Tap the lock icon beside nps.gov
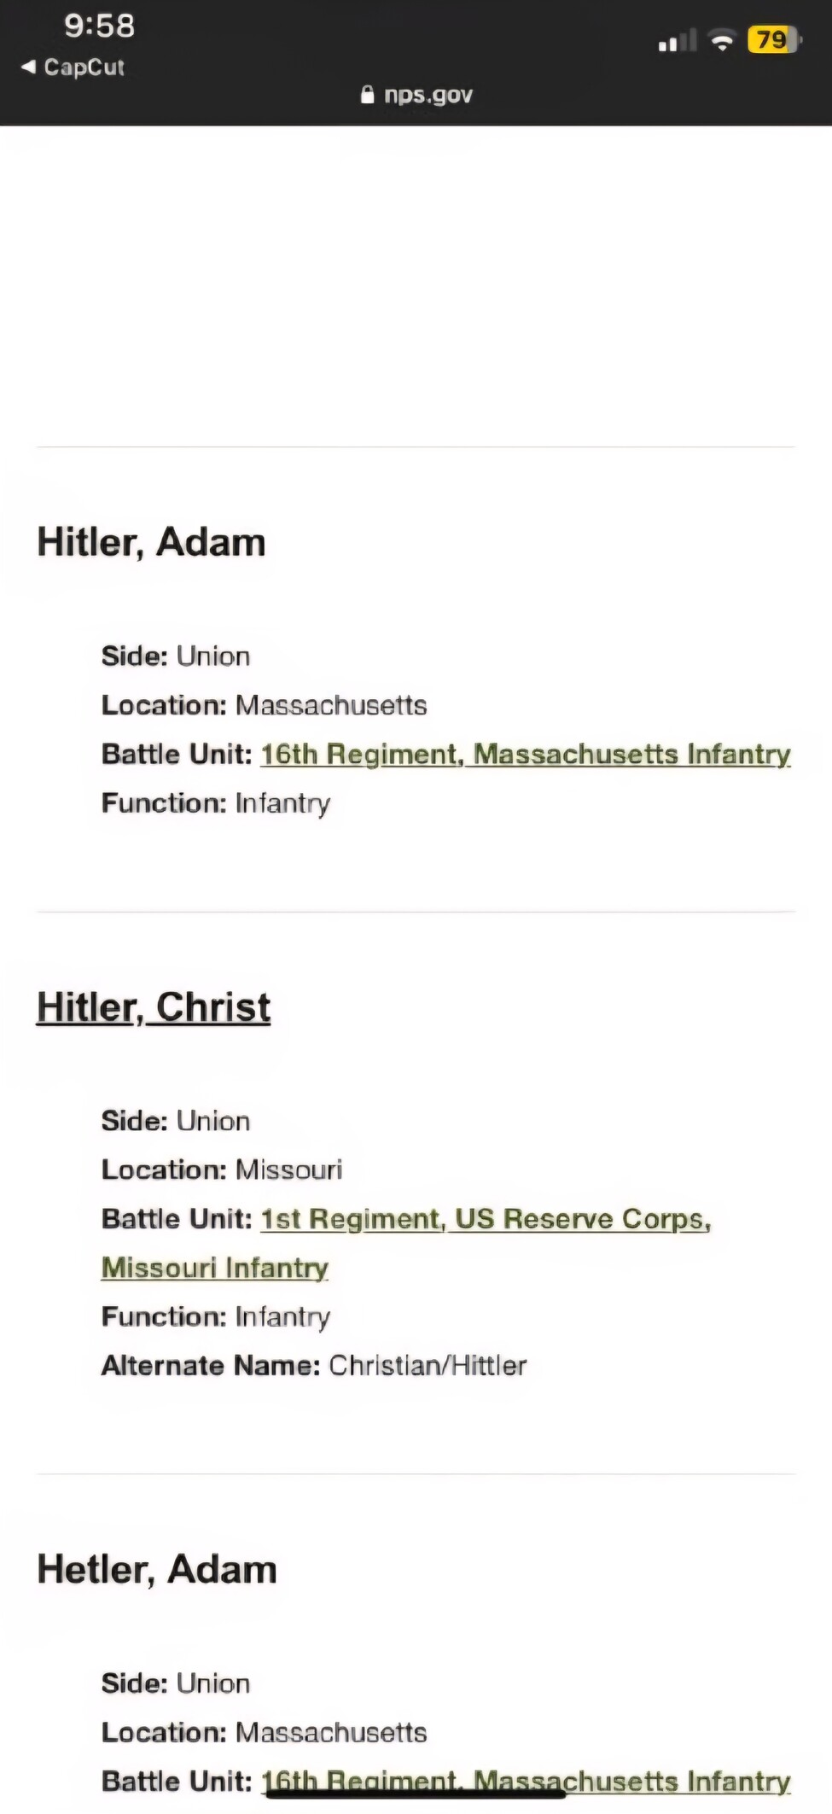 click(x=368, y=94)
